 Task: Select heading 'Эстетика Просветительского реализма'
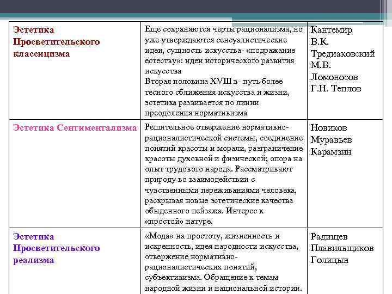pos(57,248)
